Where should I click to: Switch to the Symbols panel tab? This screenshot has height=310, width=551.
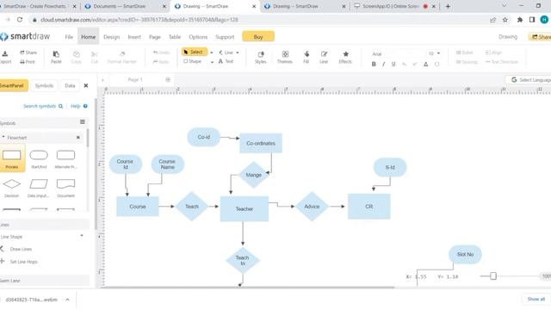pos(44,85)
